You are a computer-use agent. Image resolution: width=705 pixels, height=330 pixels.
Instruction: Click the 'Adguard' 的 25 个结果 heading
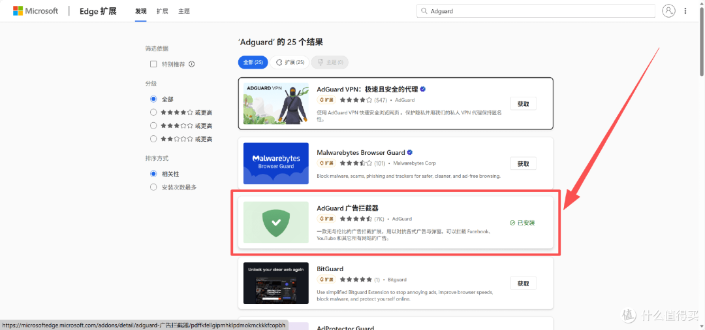click(281, 42)
